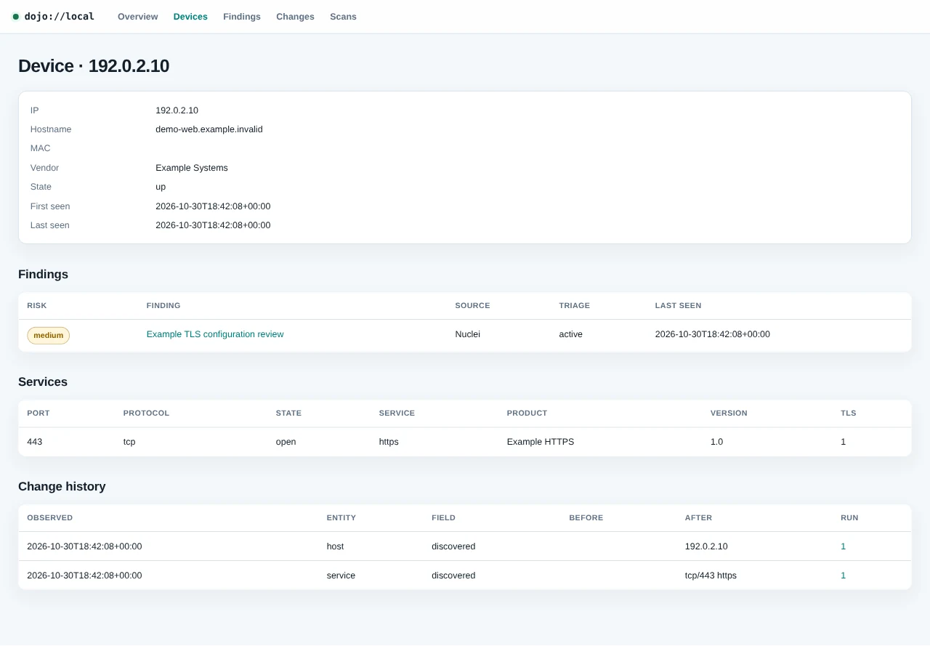Viewport: 930px width, 646px height.
Task: Click the TLS value 1 in Services row
Action: pos(844,442)
